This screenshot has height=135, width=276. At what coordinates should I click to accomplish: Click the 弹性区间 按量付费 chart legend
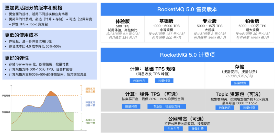click(90, 104)
